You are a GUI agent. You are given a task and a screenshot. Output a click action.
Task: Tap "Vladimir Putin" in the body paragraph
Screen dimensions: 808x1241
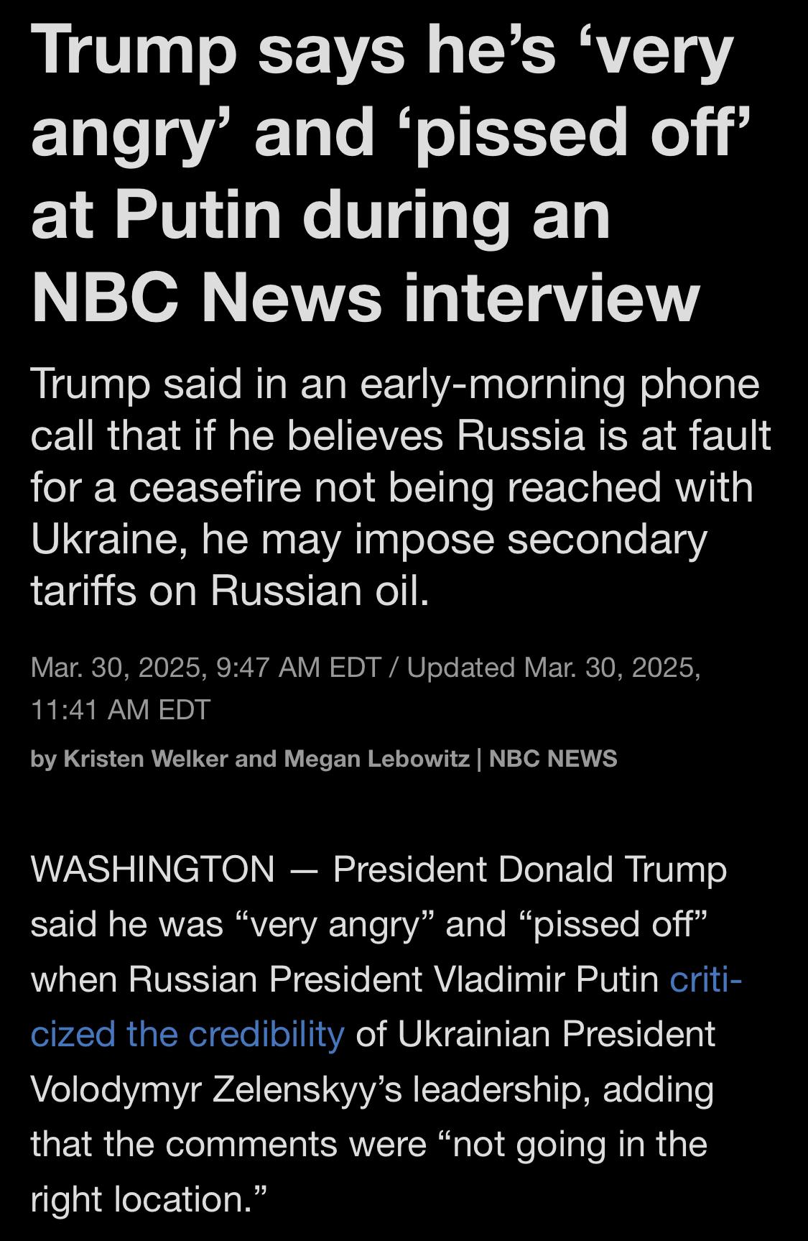[x=546, y=979]
